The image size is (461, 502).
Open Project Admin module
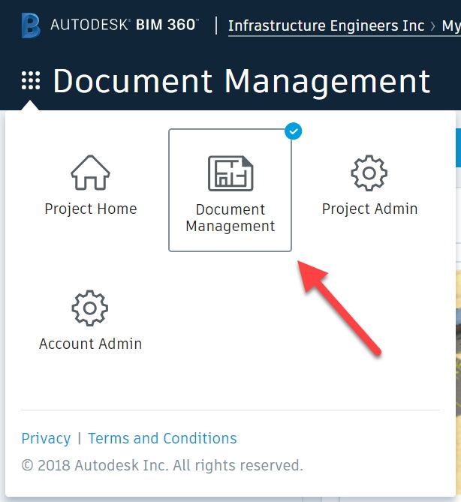[x=369, y=185]
